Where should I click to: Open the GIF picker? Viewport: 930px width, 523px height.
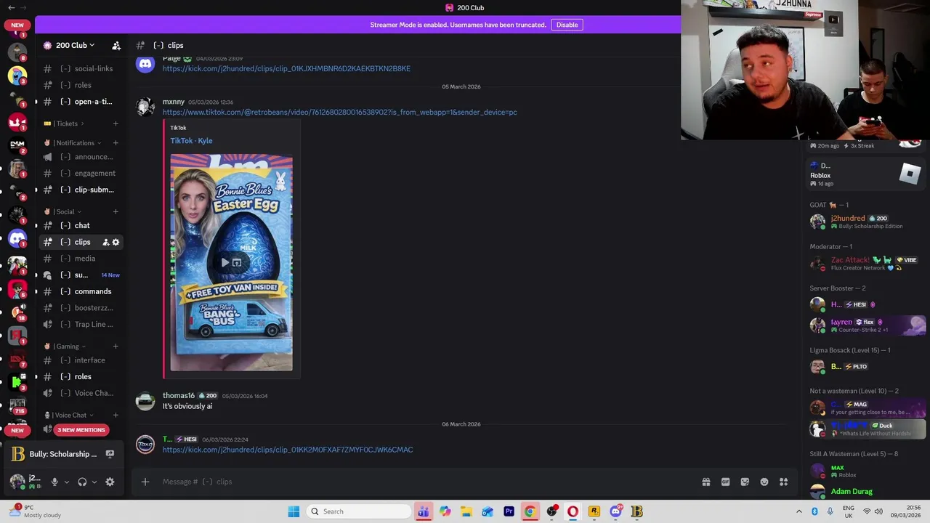point(725,482)
